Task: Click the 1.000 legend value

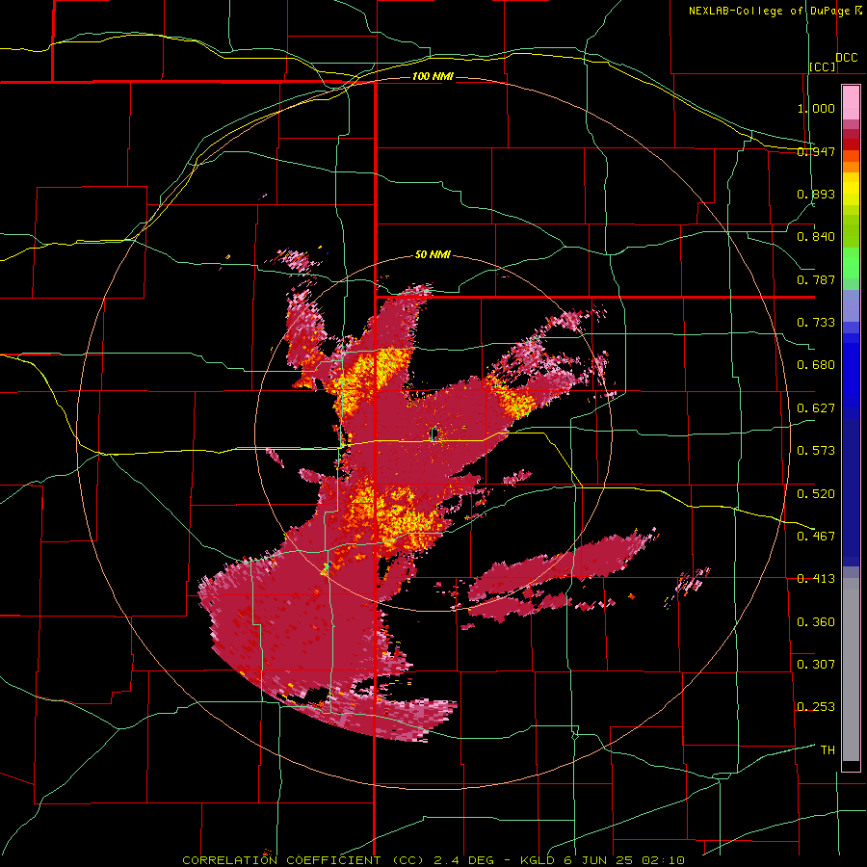Action: click(816, 108)
